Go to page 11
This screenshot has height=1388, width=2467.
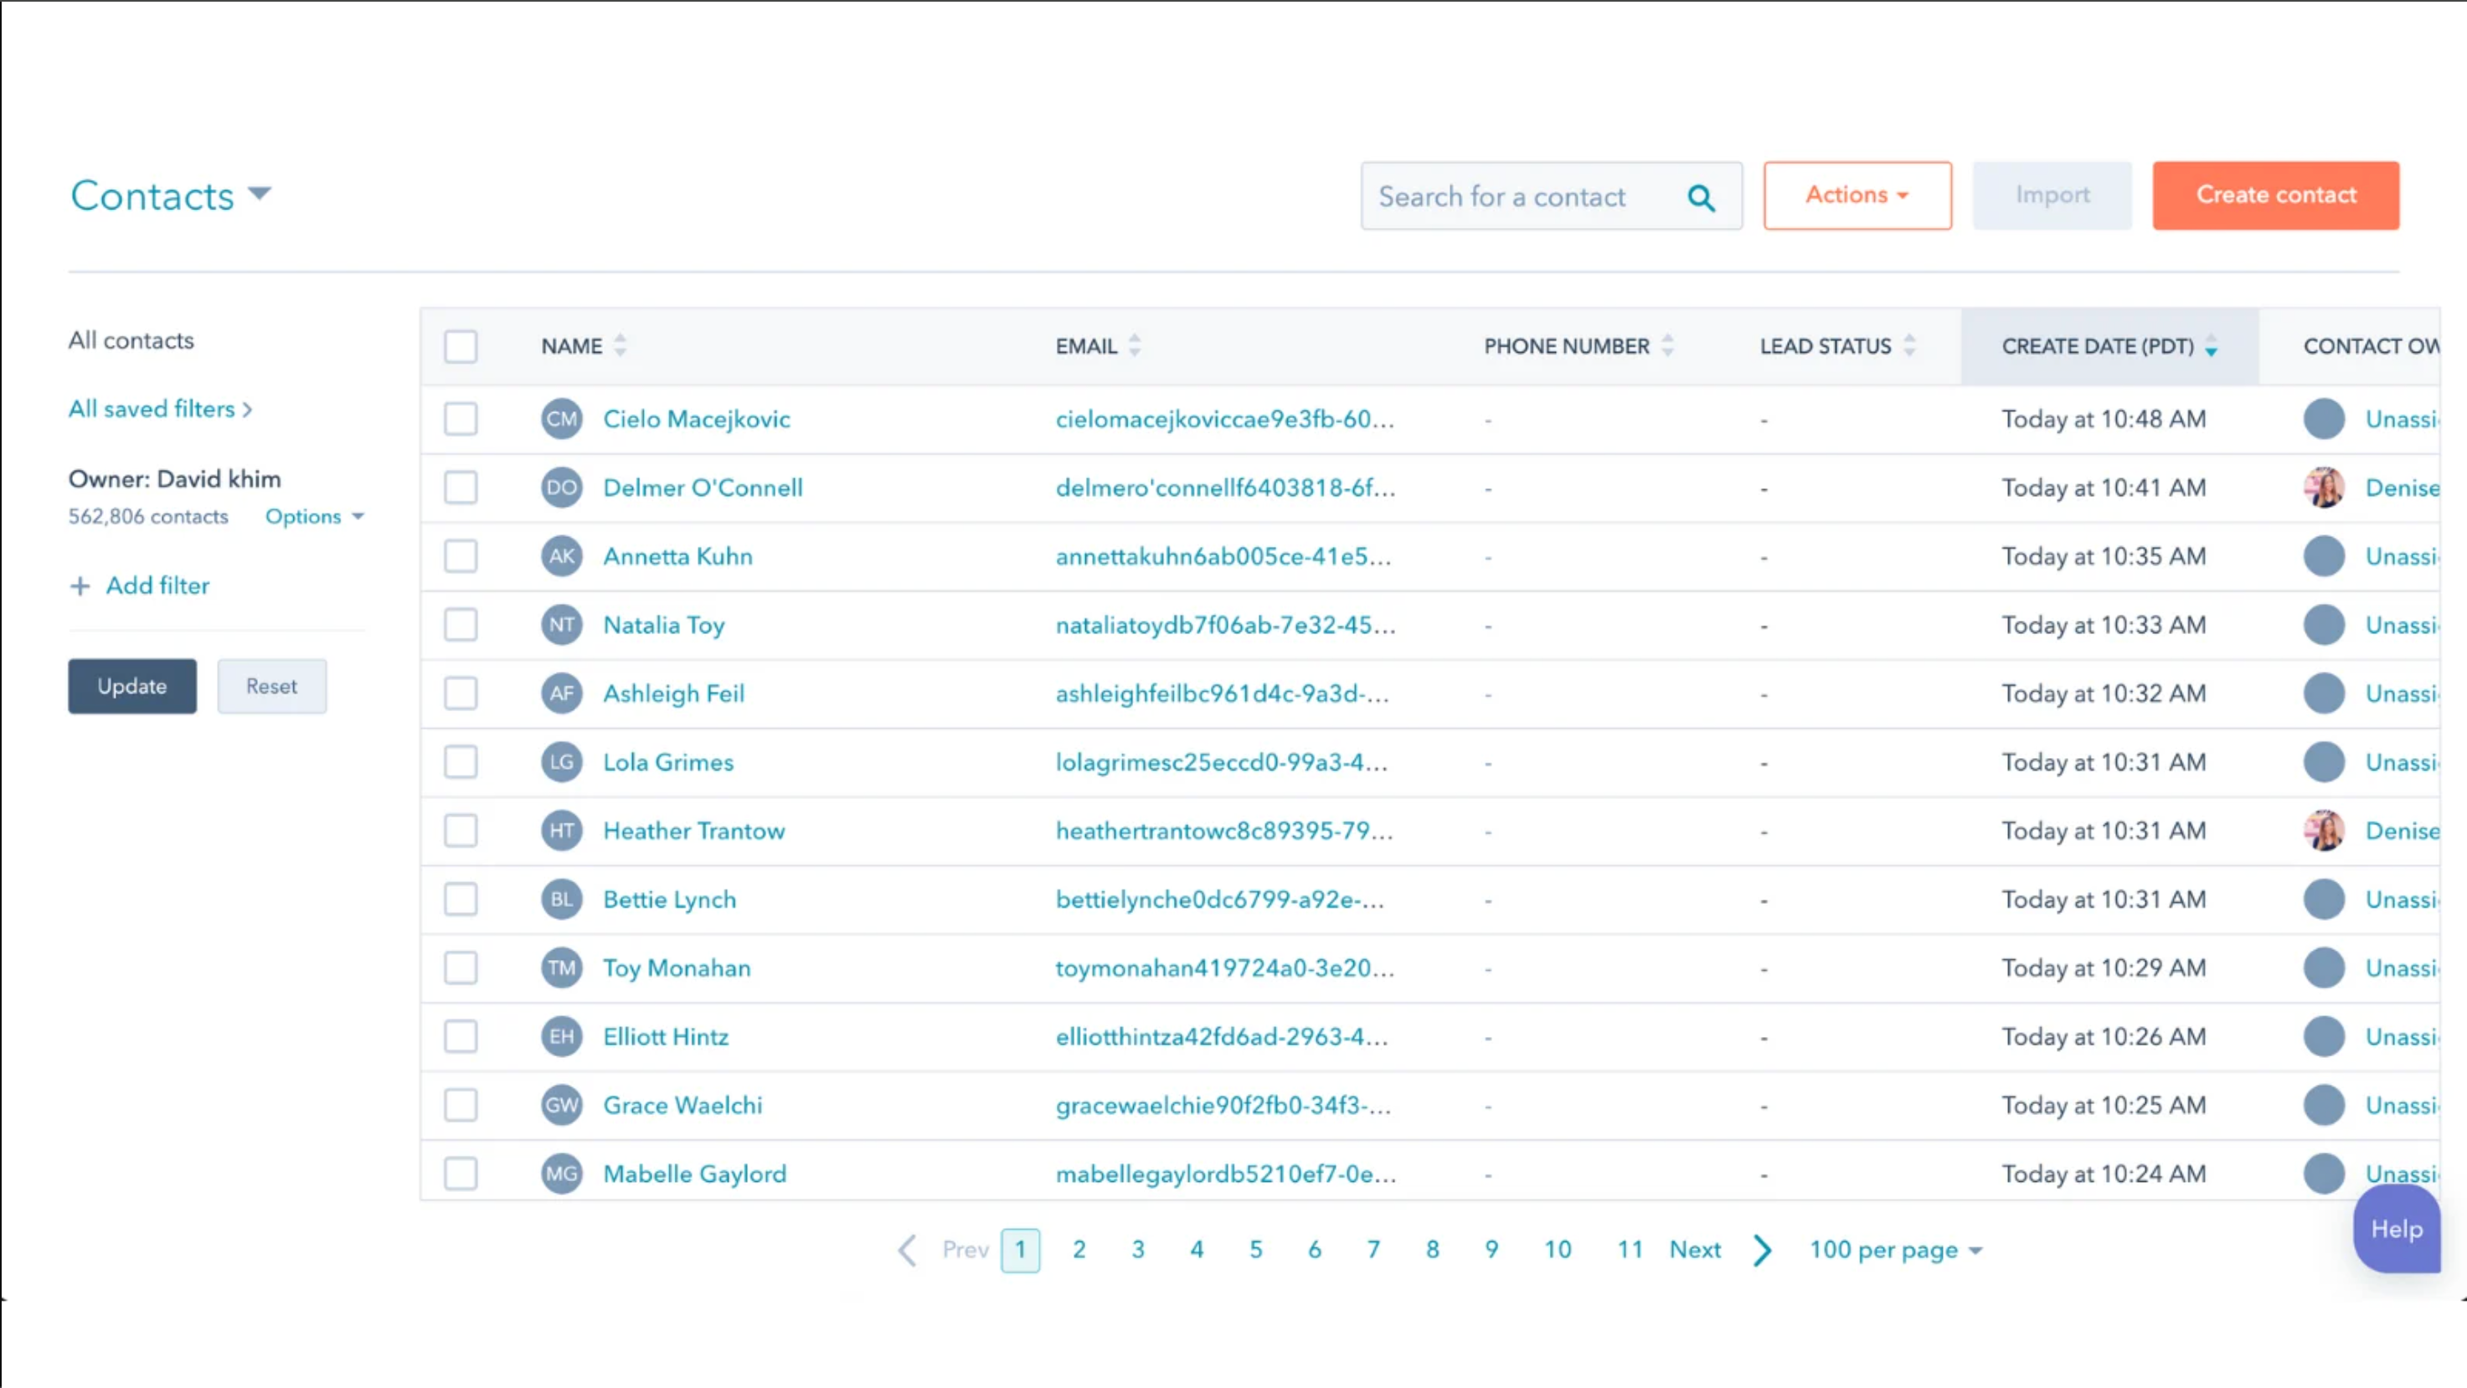1630,1250
